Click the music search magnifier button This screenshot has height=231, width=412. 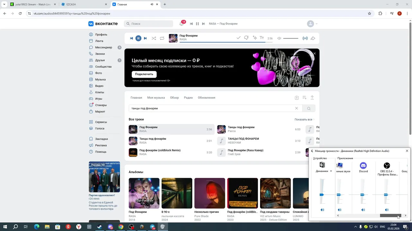(309, 108)
